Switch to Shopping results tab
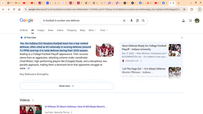 [71, 30]
